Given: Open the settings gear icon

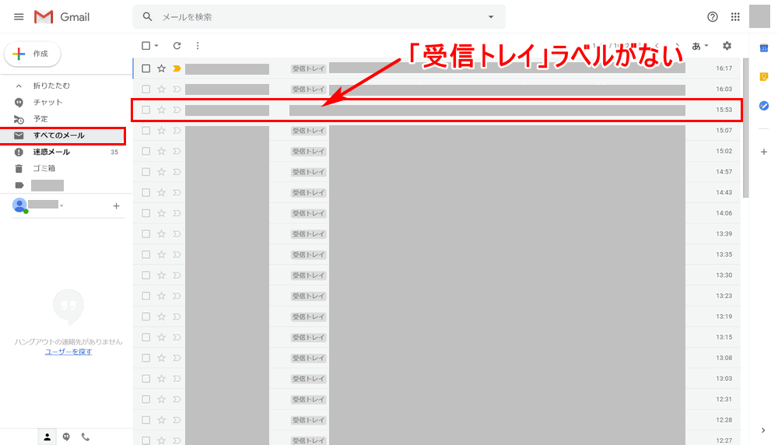Looking at the screenshot, I should click(x=727, y=46).
